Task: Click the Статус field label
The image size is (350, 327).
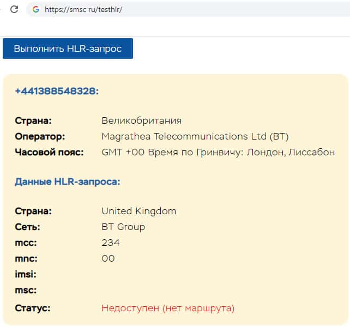Action: 32,308
